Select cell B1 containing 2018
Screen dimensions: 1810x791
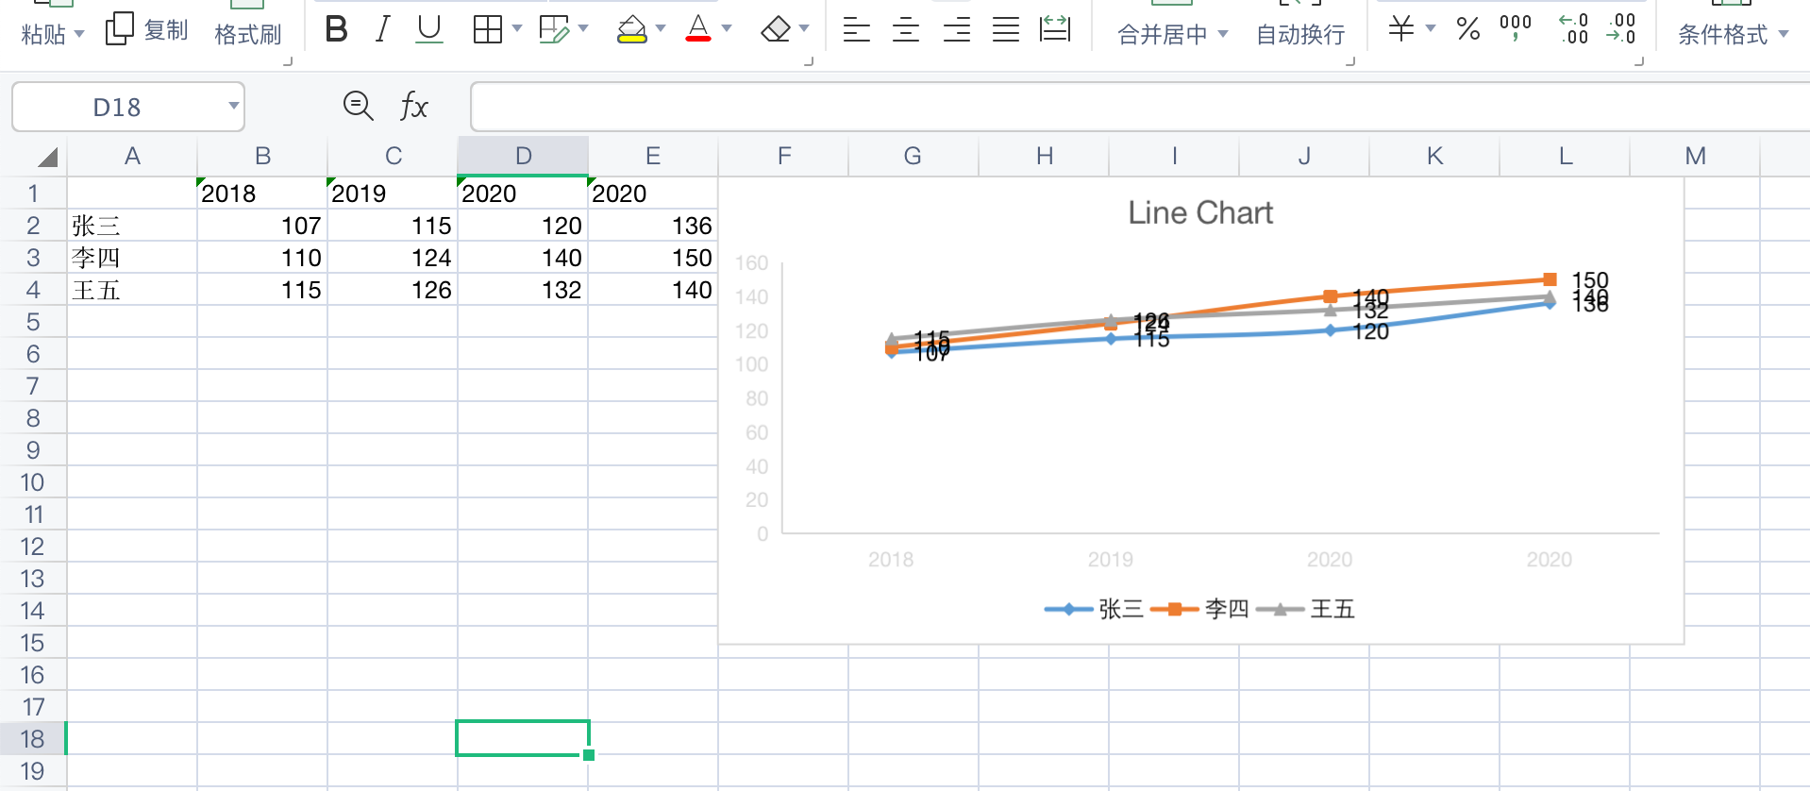(262, 194)
